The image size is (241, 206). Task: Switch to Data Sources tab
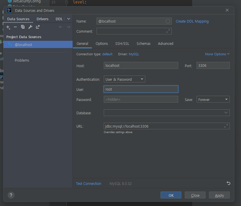(x=18, y=19)
